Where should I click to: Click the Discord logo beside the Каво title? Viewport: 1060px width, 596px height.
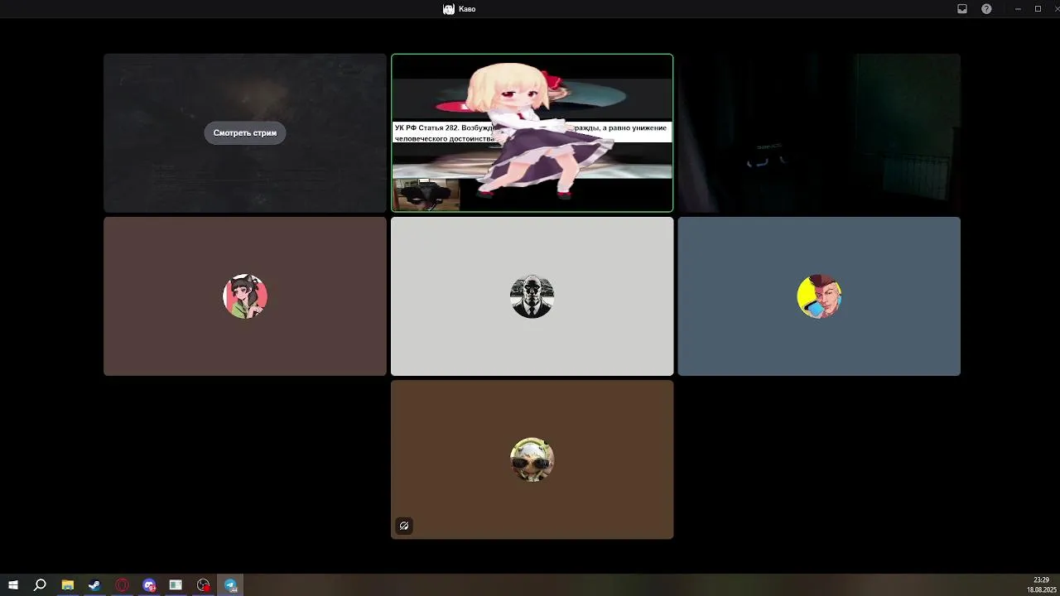449,9
